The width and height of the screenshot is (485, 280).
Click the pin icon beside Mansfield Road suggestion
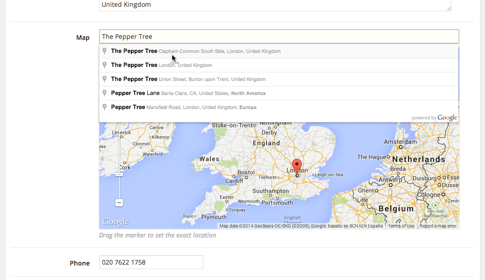(x=104, y=107)
